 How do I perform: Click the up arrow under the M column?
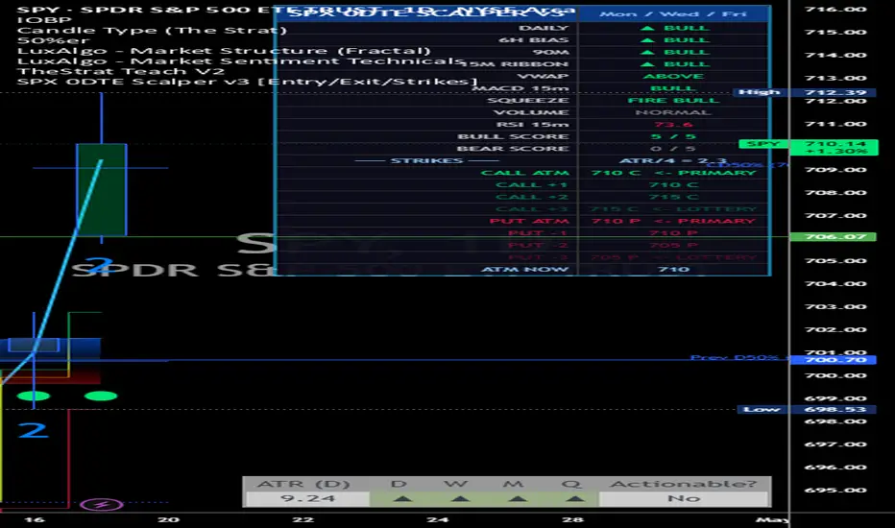pyautogui.click(x=518, y=499)
